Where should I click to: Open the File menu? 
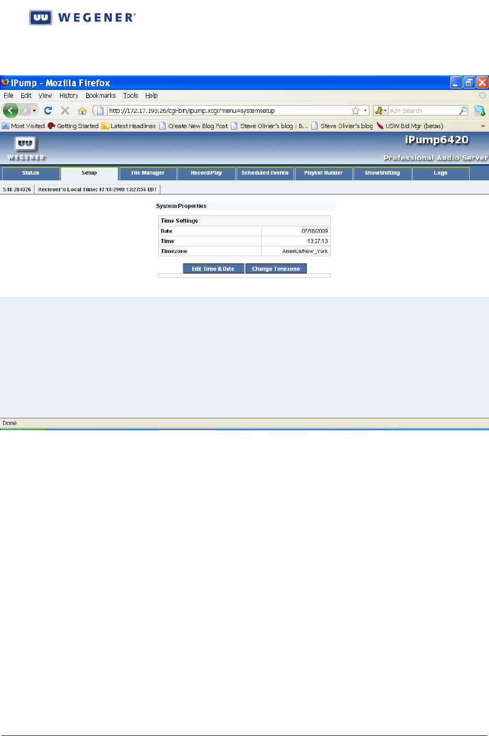click(8, 96)
